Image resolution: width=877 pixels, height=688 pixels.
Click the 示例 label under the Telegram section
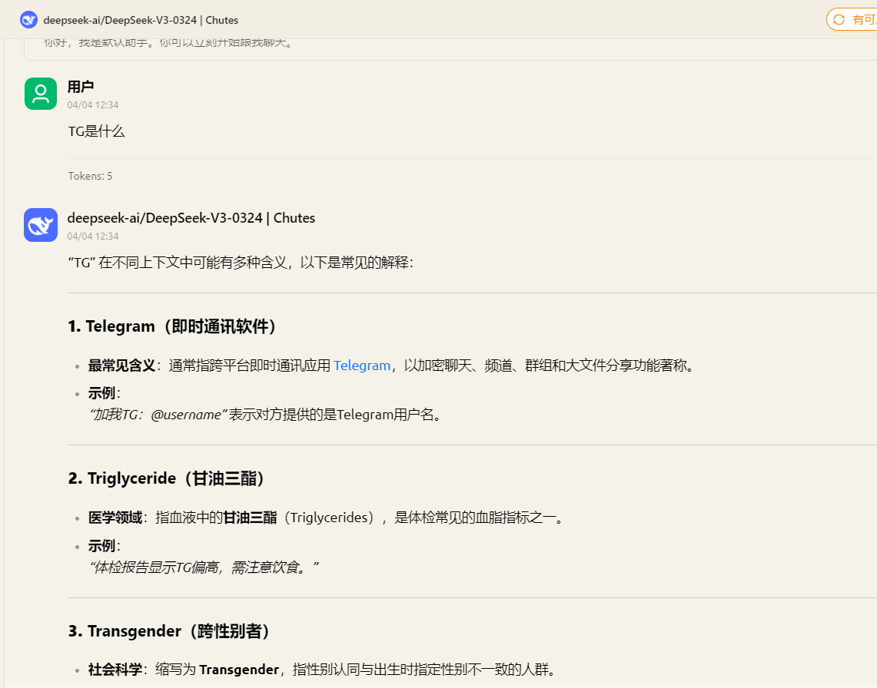click(101, 393)
